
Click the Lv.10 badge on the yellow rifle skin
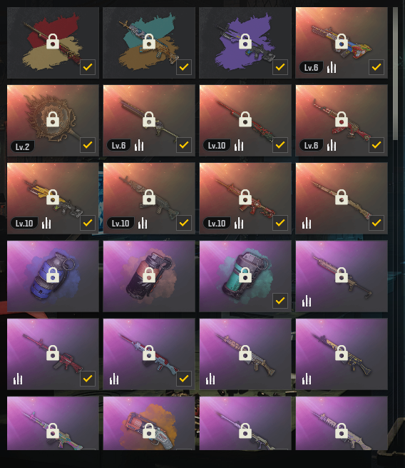click(x=24, y=223)
